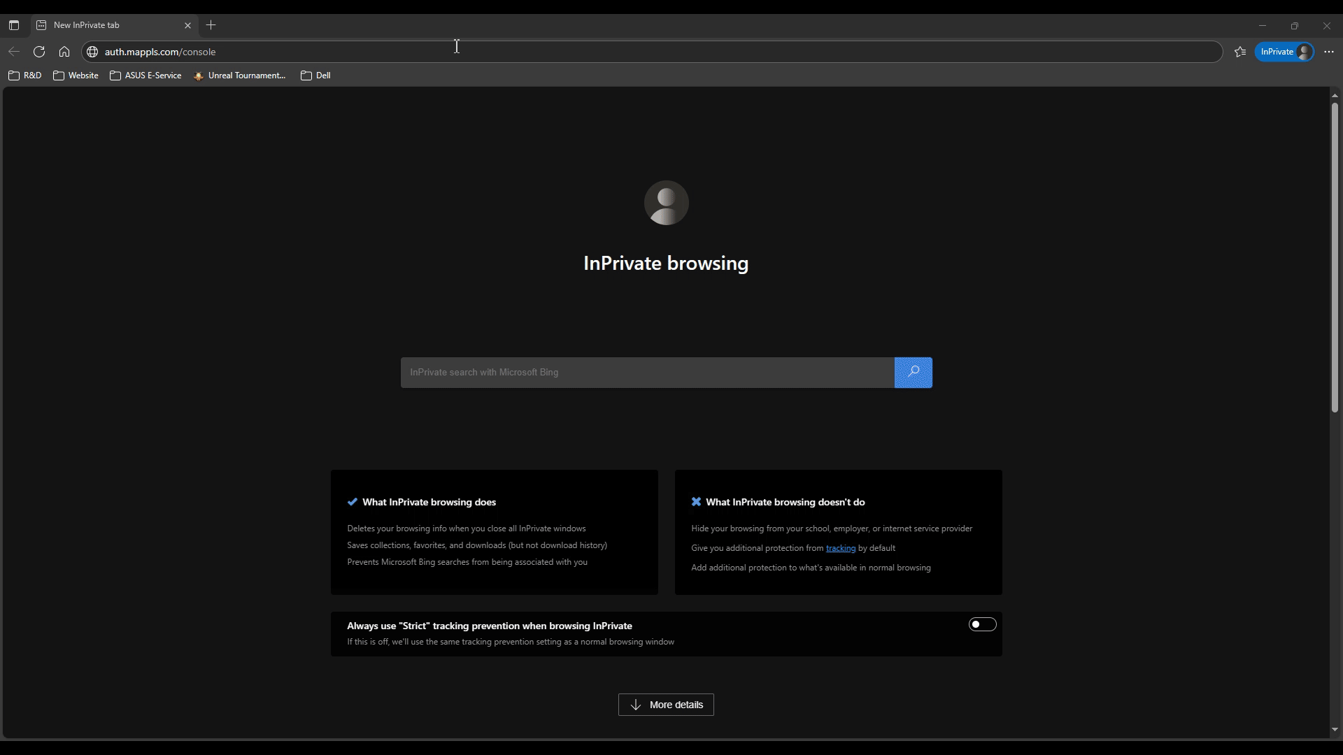Click the InPrivate Bing search field
The width and height of the screenshot is (1343, 755).
(647, 373)
